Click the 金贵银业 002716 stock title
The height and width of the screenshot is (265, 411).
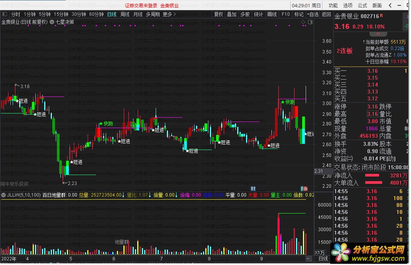tap(359, 16)
